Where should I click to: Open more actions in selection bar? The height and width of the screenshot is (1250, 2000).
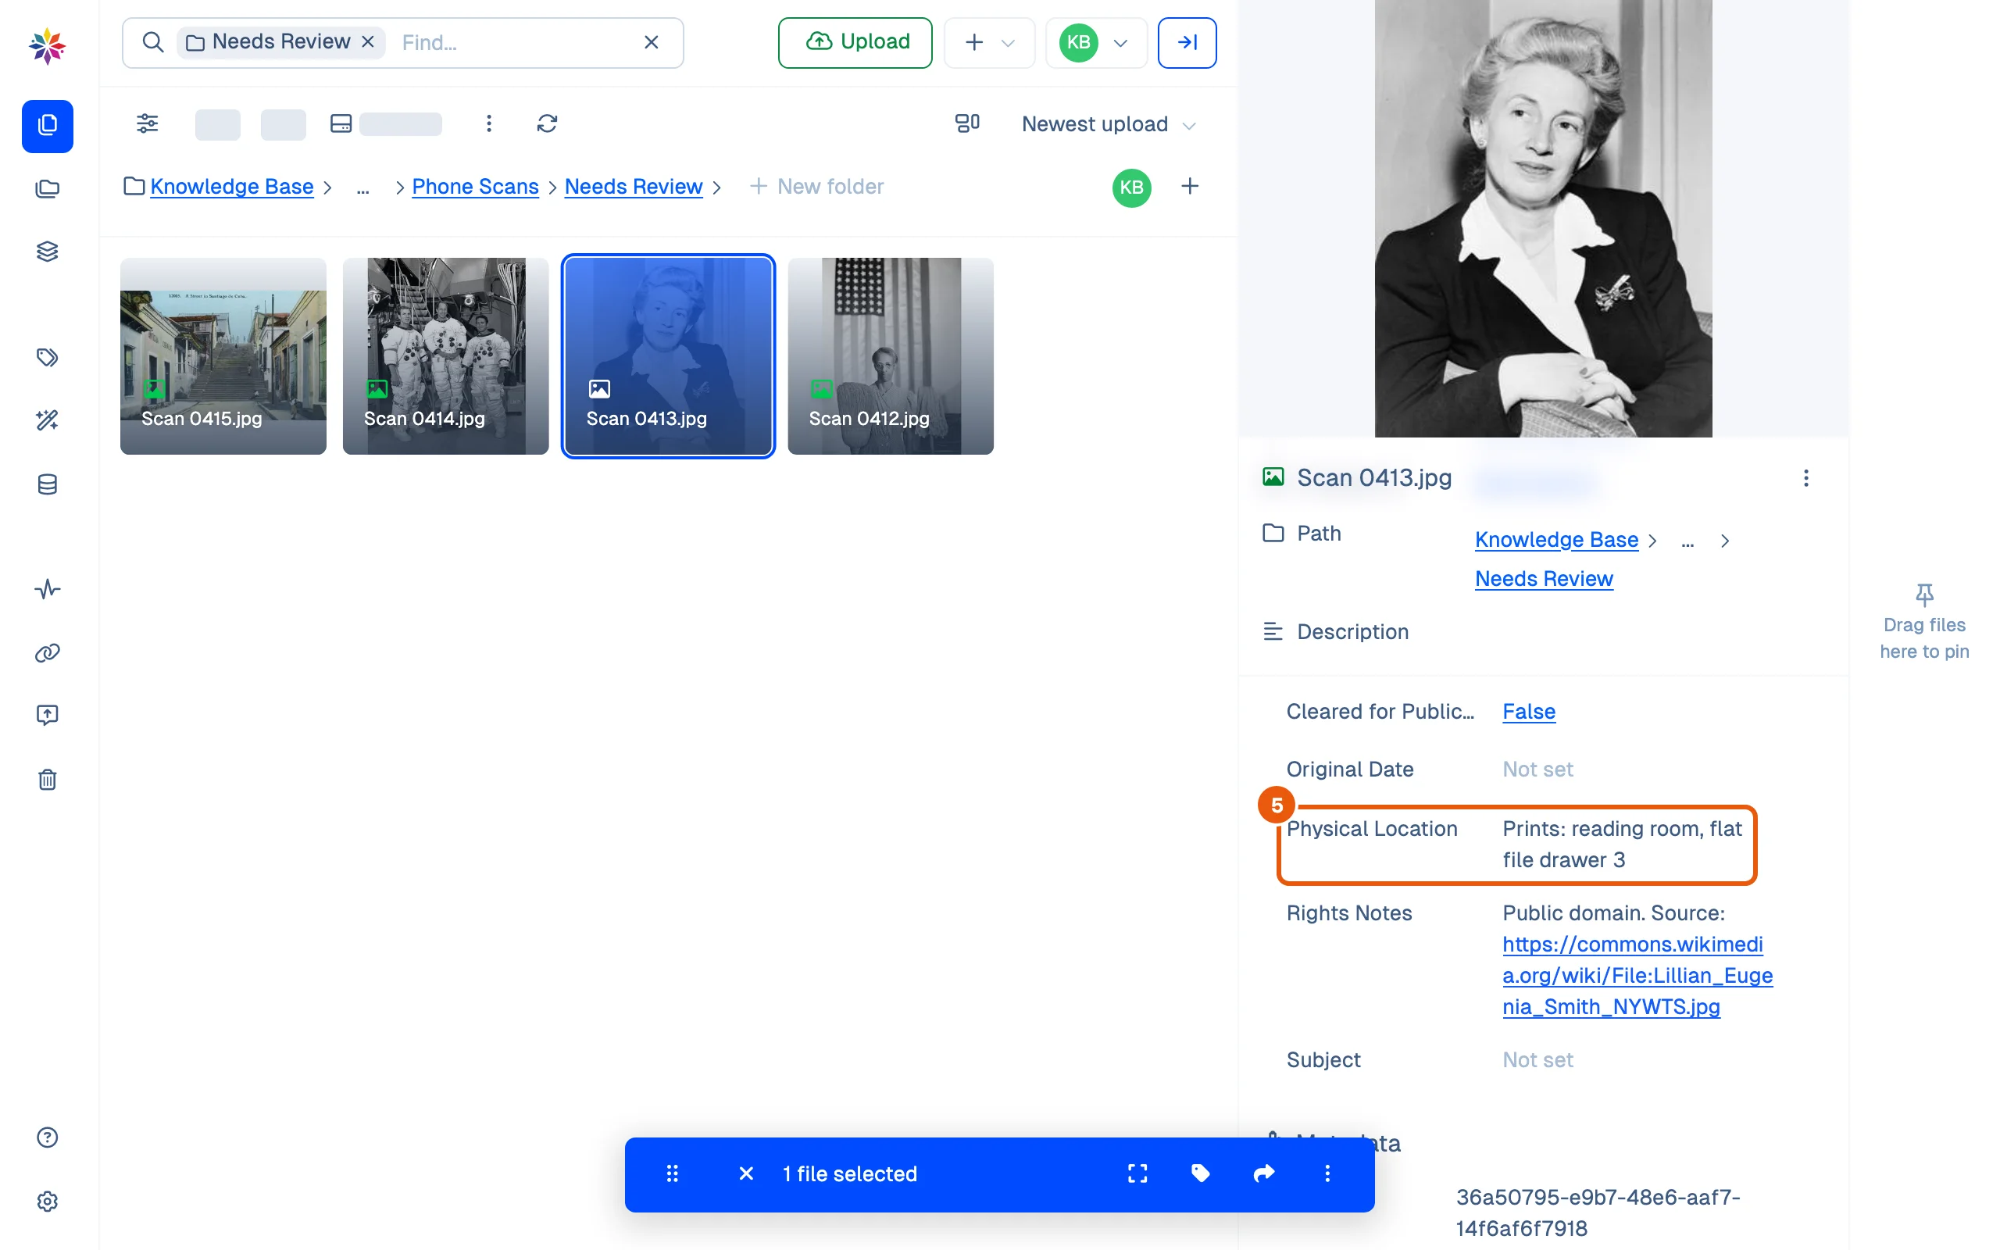pyautogui.click(x=1327, y=1173)
